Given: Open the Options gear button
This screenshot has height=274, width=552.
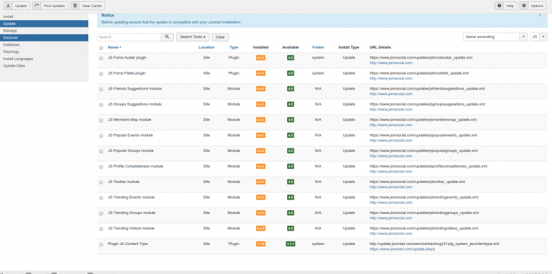Looking at the screenshot, I should pyautogui.click(x=533, y=6).
